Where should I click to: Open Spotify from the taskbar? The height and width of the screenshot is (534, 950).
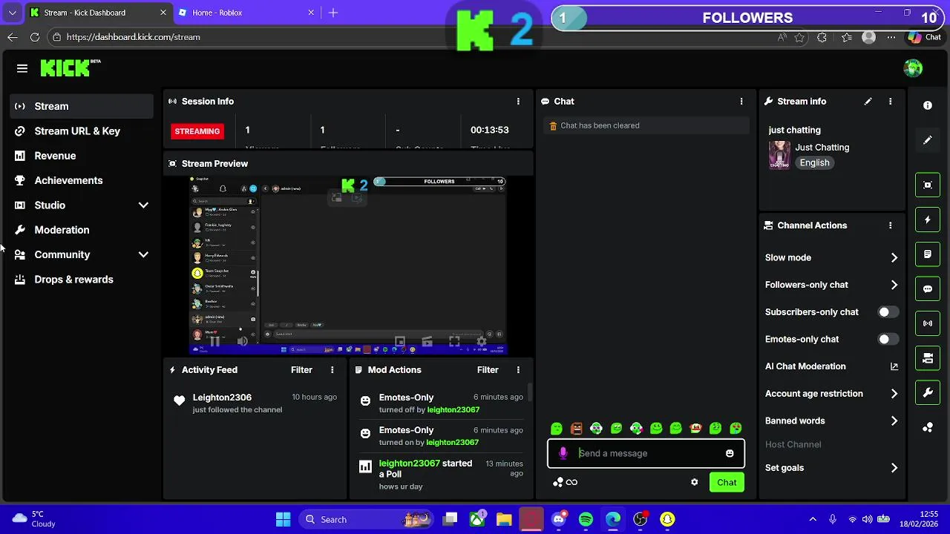(x=586, y=519)
